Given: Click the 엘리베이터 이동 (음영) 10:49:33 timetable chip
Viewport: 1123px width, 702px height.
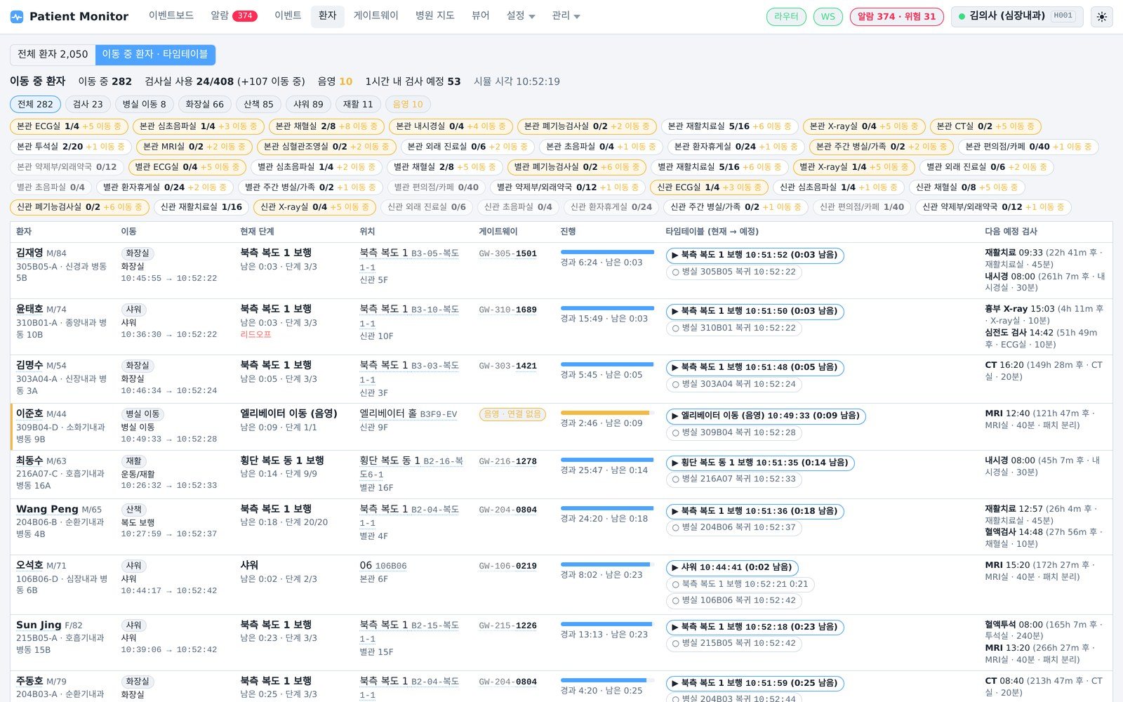Looking at the screenshot, I should click(x=766, y=416).
